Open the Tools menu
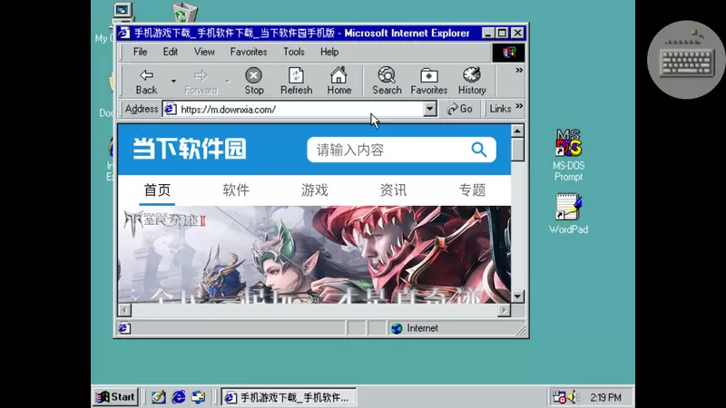The image size is (726, 408). pos(293,52)
